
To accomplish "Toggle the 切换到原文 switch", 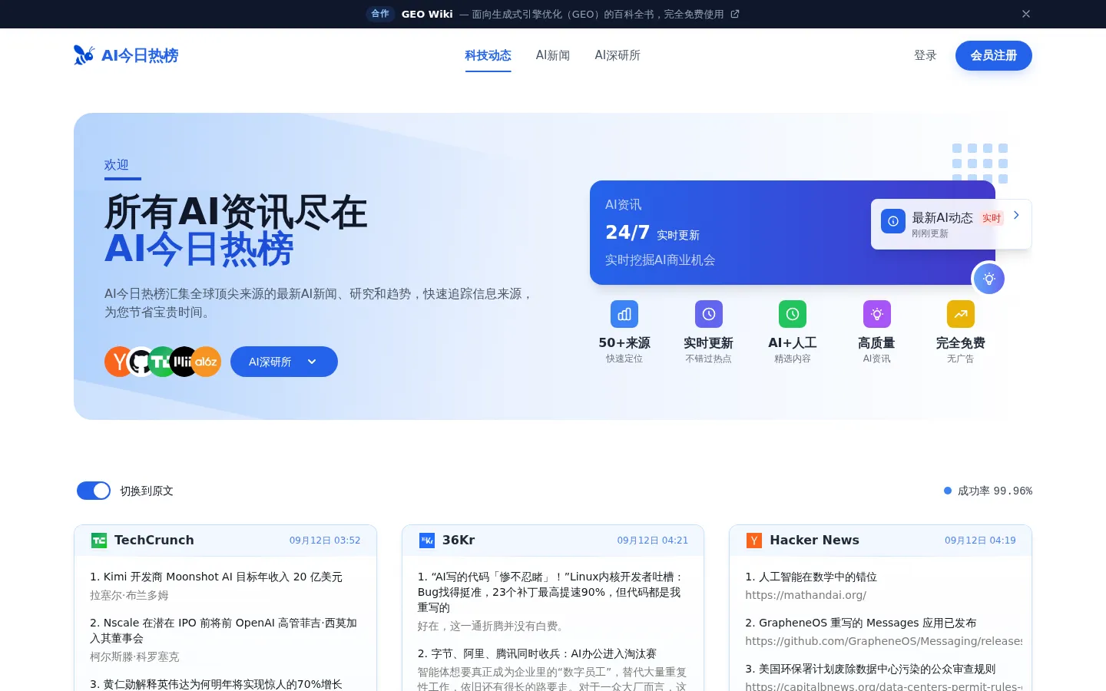I will point(94,491).
